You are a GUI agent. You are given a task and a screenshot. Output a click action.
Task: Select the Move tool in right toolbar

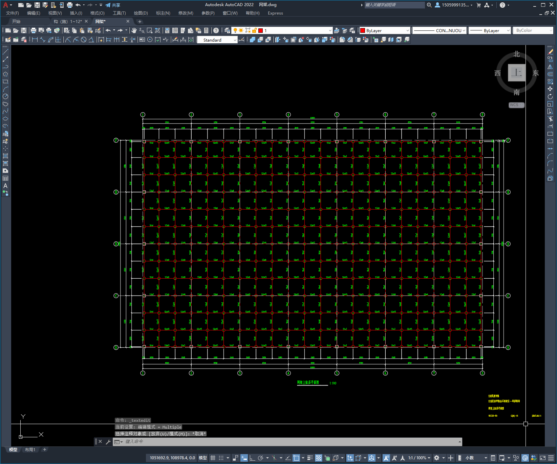550,89
